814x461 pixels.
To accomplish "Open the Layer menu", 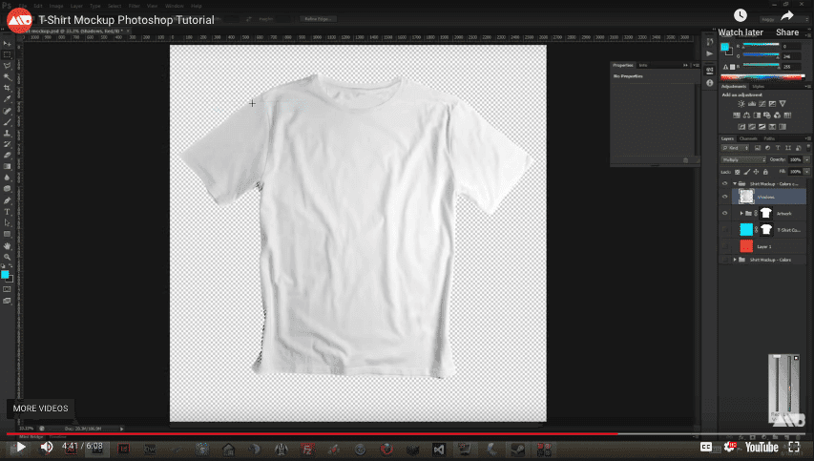I will pyautogui.click(x=76, y=7).
